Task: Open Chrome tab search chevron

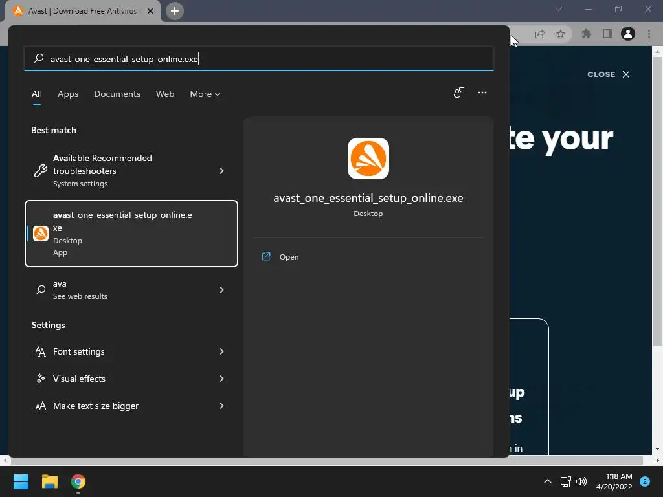Action: click(559, 9)
